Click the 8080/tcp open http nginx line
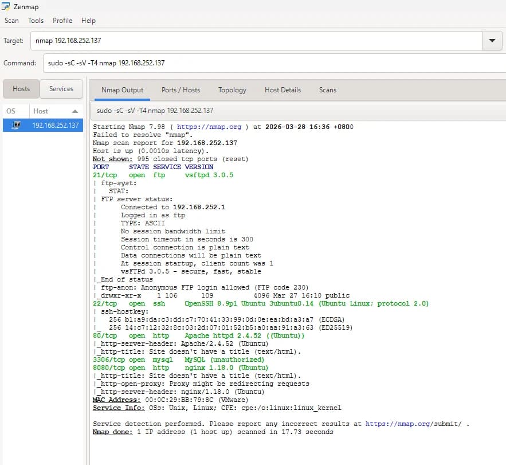Image resolution: width=506 pixels, height=465 pixels. 181,368
